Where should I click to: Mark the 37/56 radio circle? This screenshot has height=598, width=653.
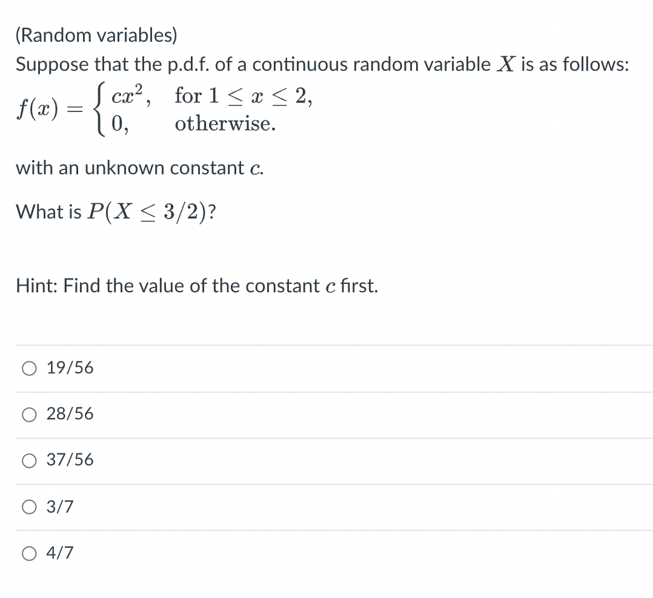click(x=29, y=461)
